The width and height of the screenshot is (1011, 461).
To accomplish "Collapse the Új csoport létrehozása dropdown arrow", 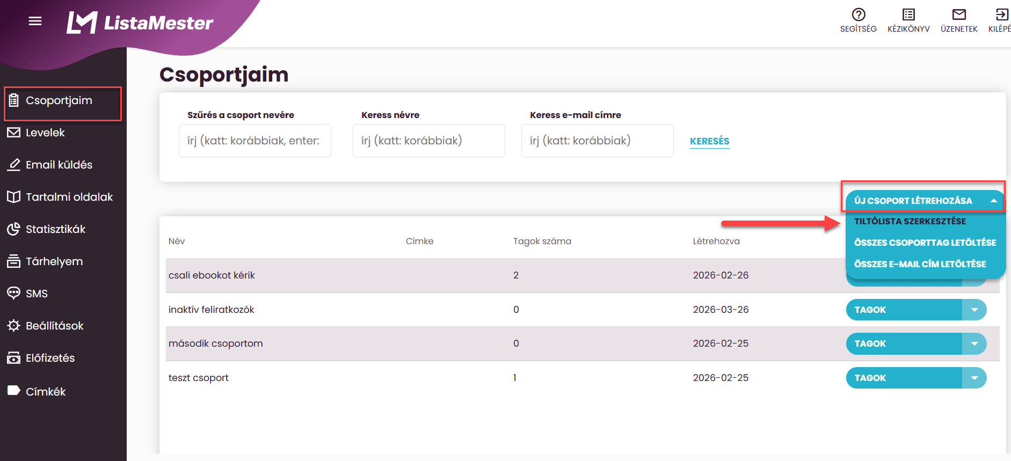I will [993, 201].
